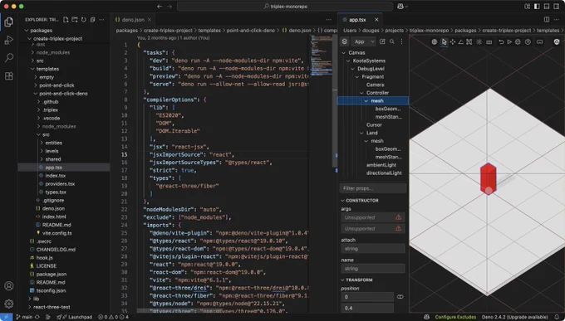Screen dimensions: 565x321
Task: Click the search icon in the Triplex scene panel
Action: [x=392, y=41]
